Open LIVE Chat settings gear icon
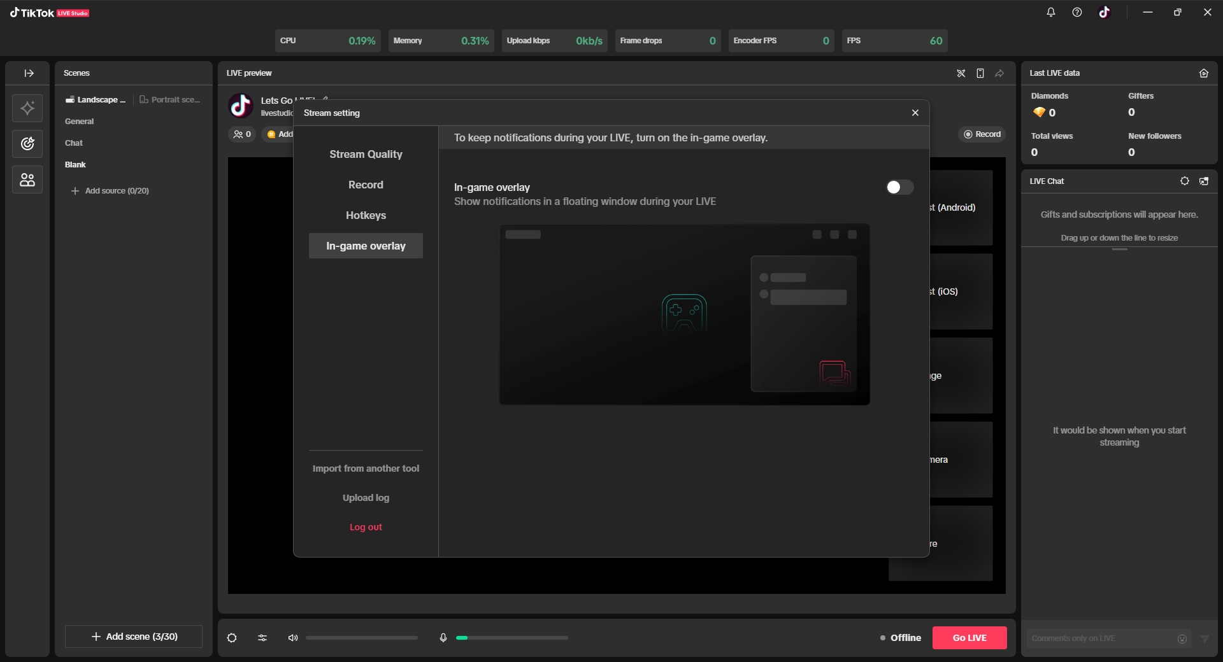1223x662 pixels. tap(1184, 181)
